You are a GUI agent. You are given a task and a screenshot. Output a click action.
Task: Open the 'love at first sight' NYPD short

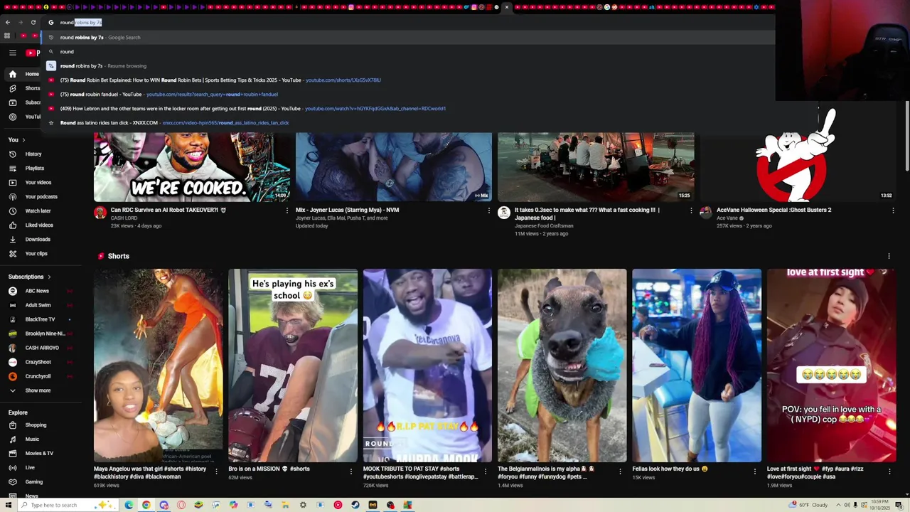(x=831, y=366)
